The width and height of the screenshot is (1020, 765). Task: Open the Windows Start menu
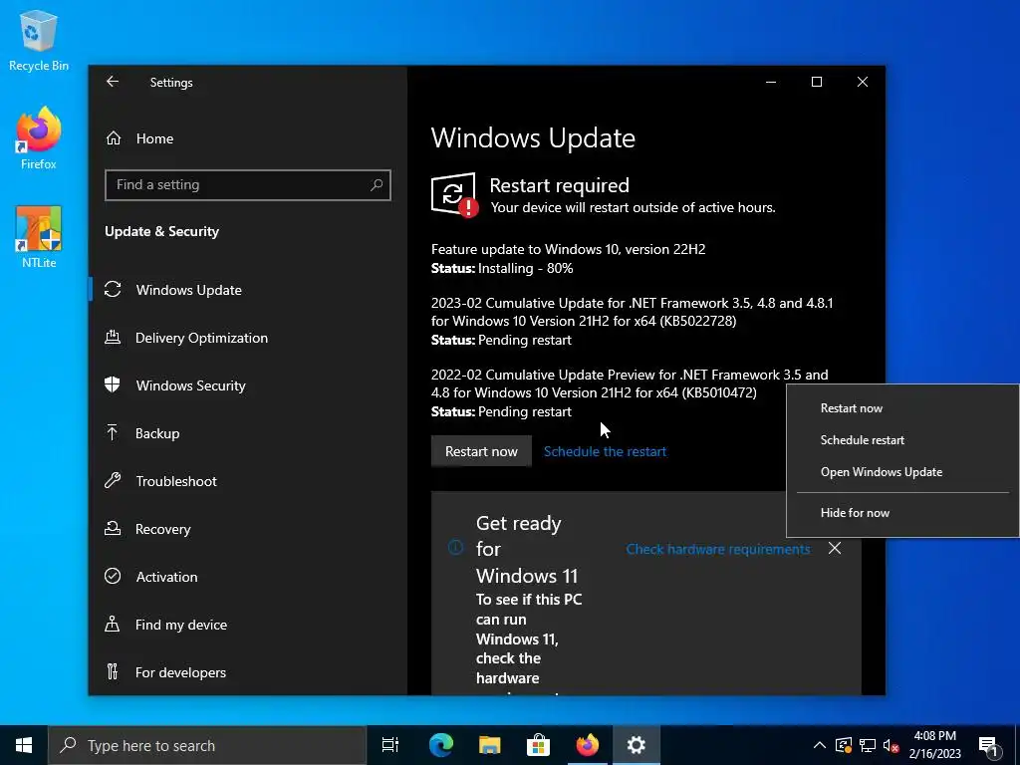24,745
